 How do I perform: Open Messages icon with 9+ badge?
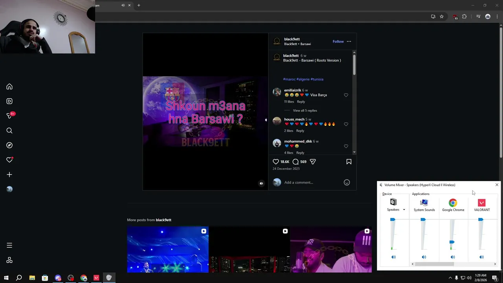(x=10, y=116)
